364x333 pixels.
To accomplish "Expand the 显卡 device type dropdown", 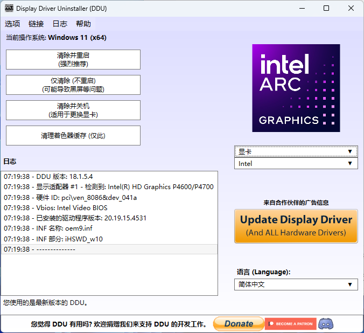I will point(296,151).
